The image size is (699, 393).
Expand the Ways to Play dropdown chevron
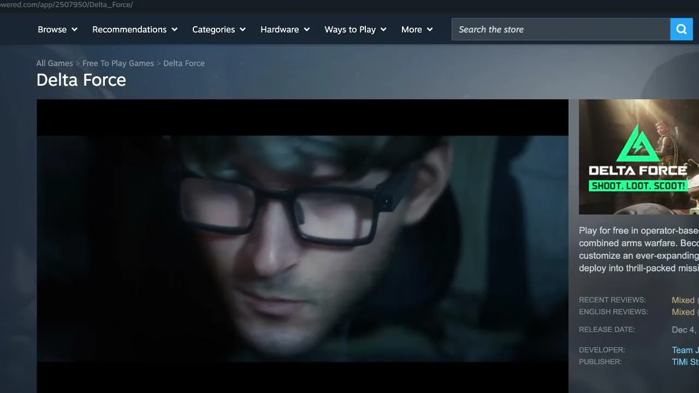pyautogui.click(x=383, y=29)
